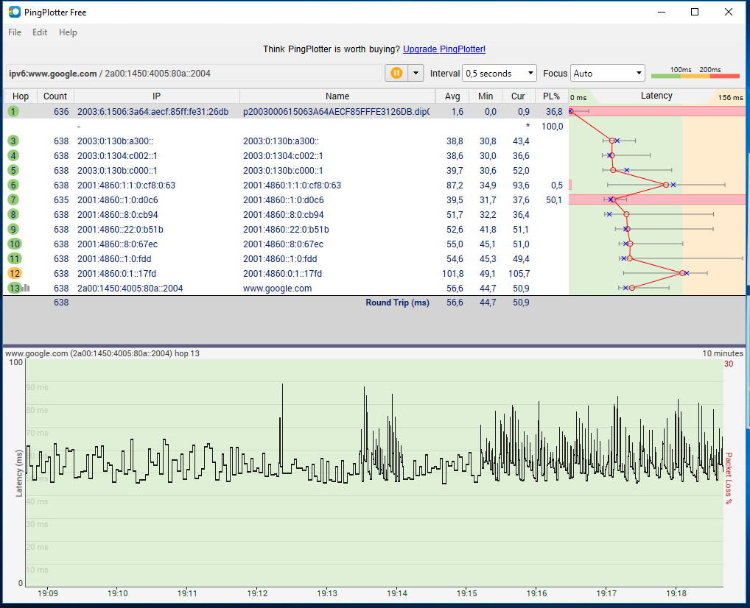Select IP 2001:4860::1:0:d0c6 row
The height and width of the screenshot is (608, 750).
118,199
